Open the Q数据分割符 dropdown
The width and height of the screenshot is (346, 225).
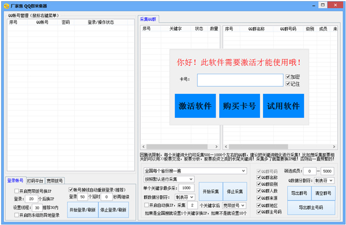324,181
